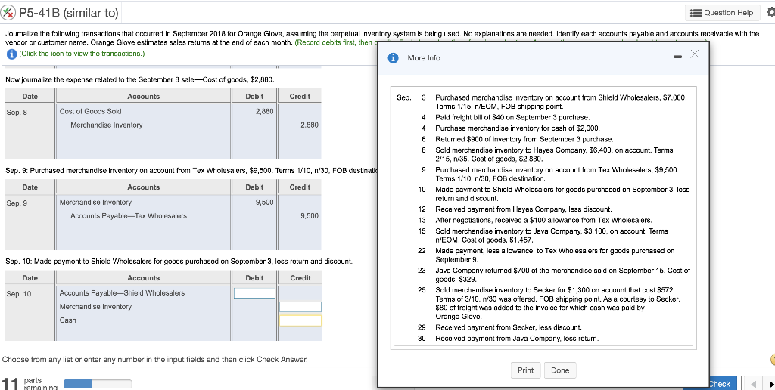The height and width of the screenshot is (390, 775).
Task: Click the 9,500 debit value for Sep. 9
Action: [264, 203]
